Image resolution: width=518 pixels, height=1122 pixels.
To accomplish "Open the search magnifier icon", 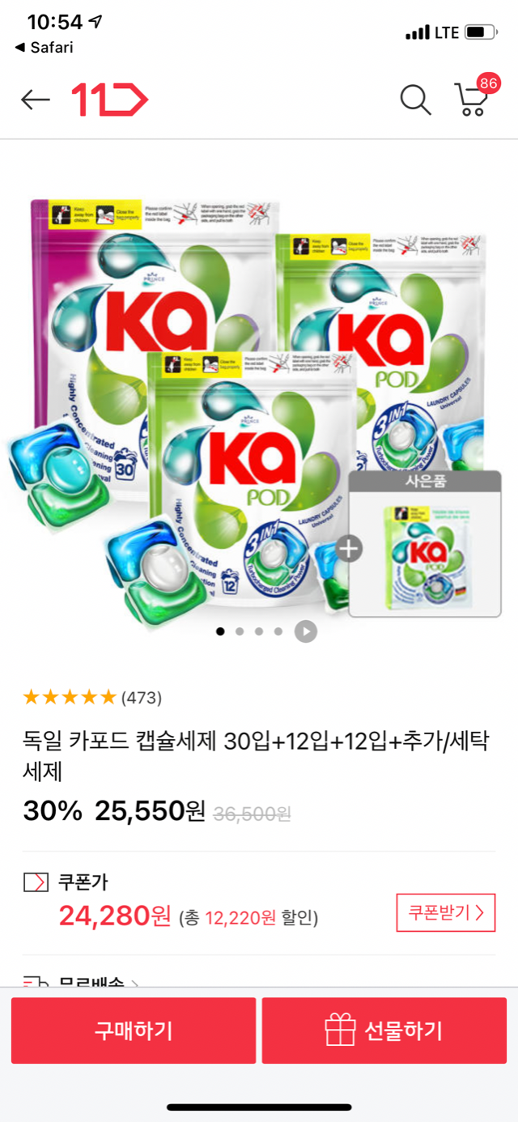I will 415,100.
